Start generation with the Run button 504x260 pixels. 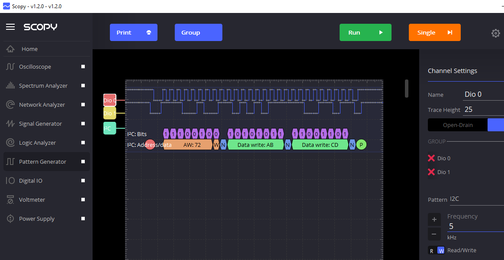point(366,32)
